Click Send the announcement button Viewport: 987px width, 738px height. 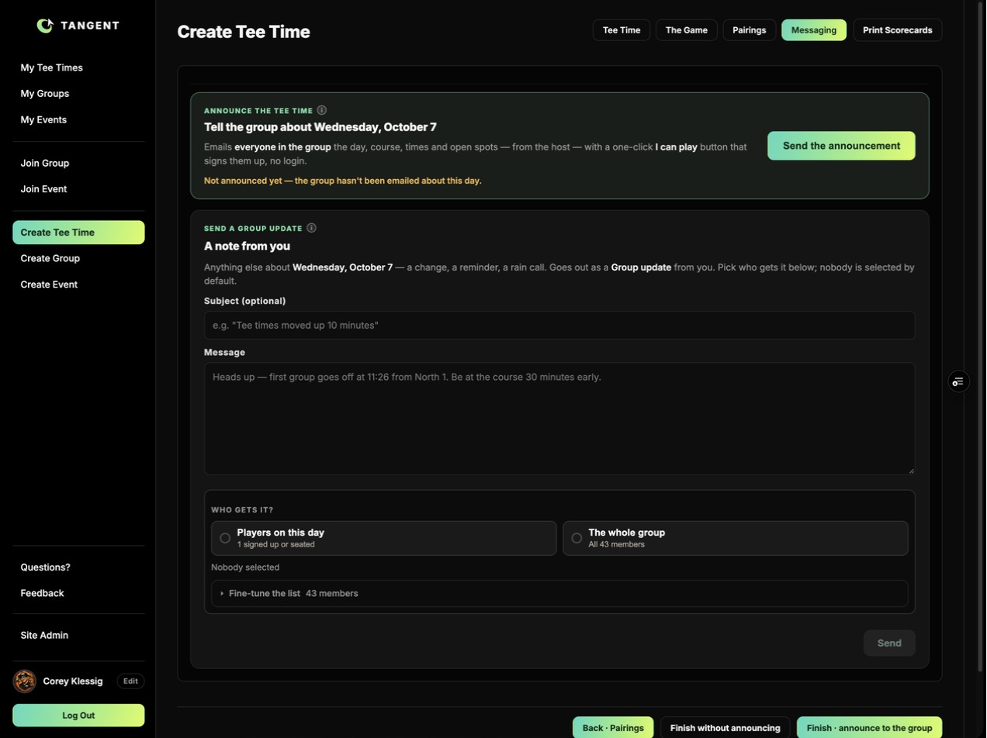842,146
